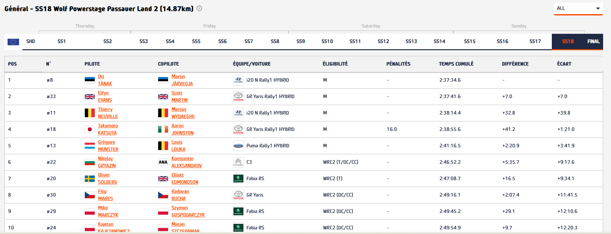This screenshot has height=234, width=611.
Task: Click Hyundai logo in Ott Tänak's row
Action: [238, 80]
